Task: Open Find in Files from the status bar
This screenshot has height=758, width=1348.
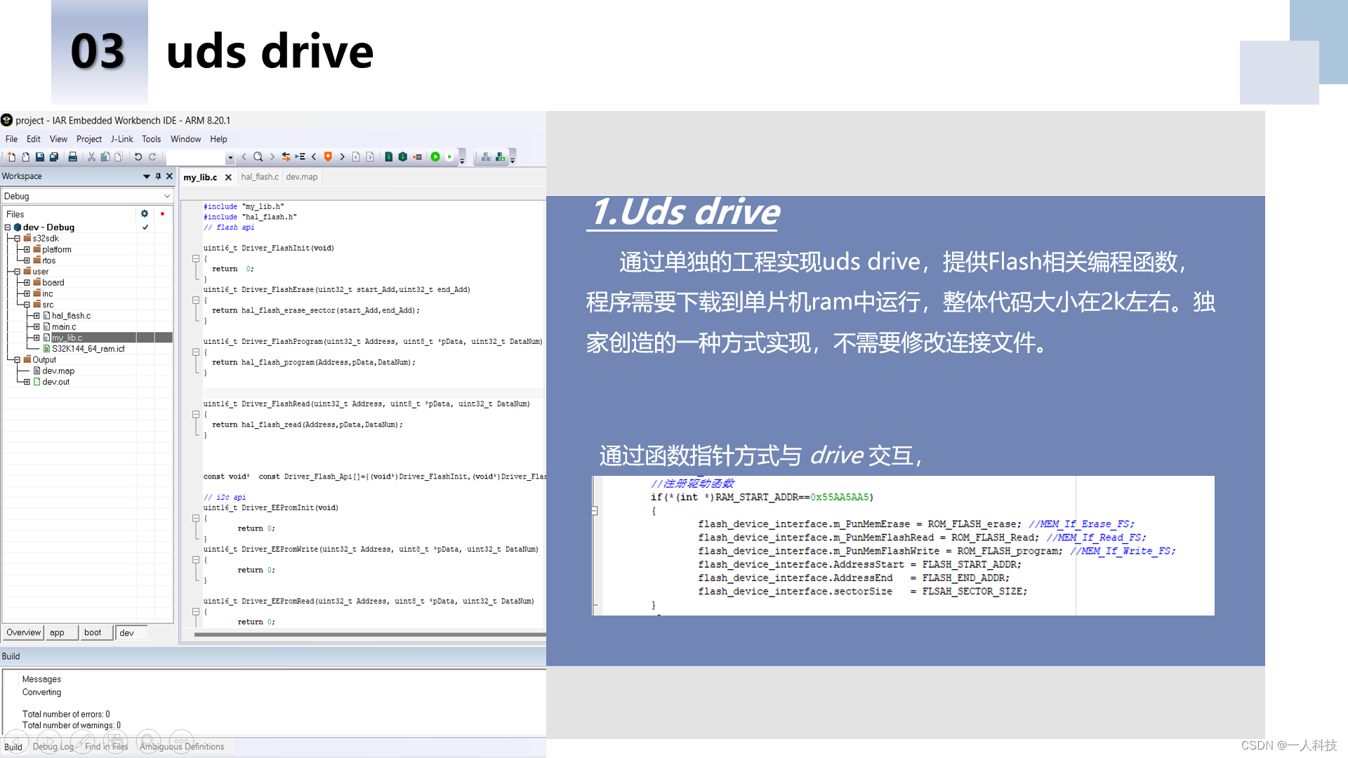Action: (107, 746)
